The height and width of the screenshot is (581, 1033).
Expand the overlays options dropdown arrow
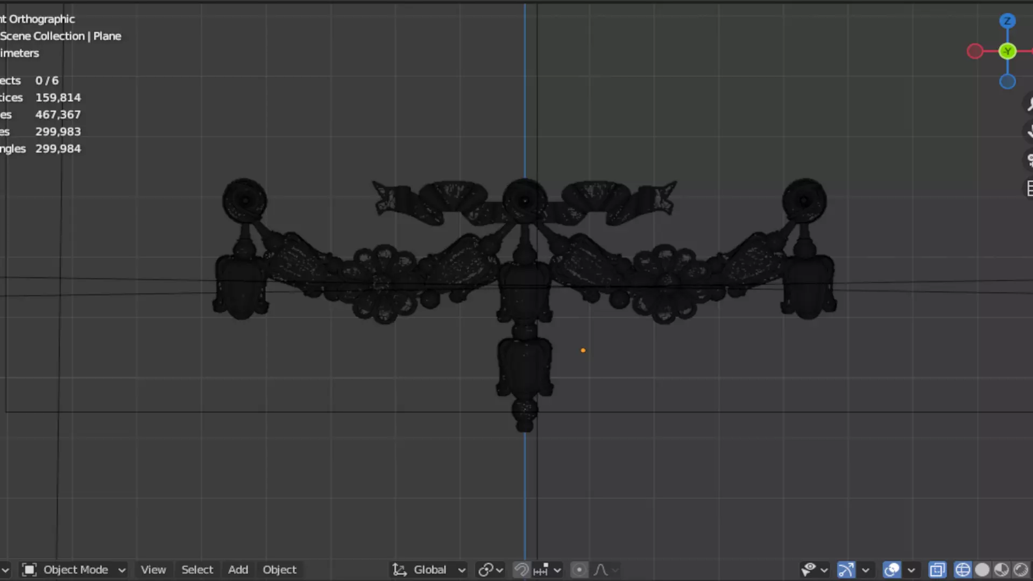coord(911,570)
